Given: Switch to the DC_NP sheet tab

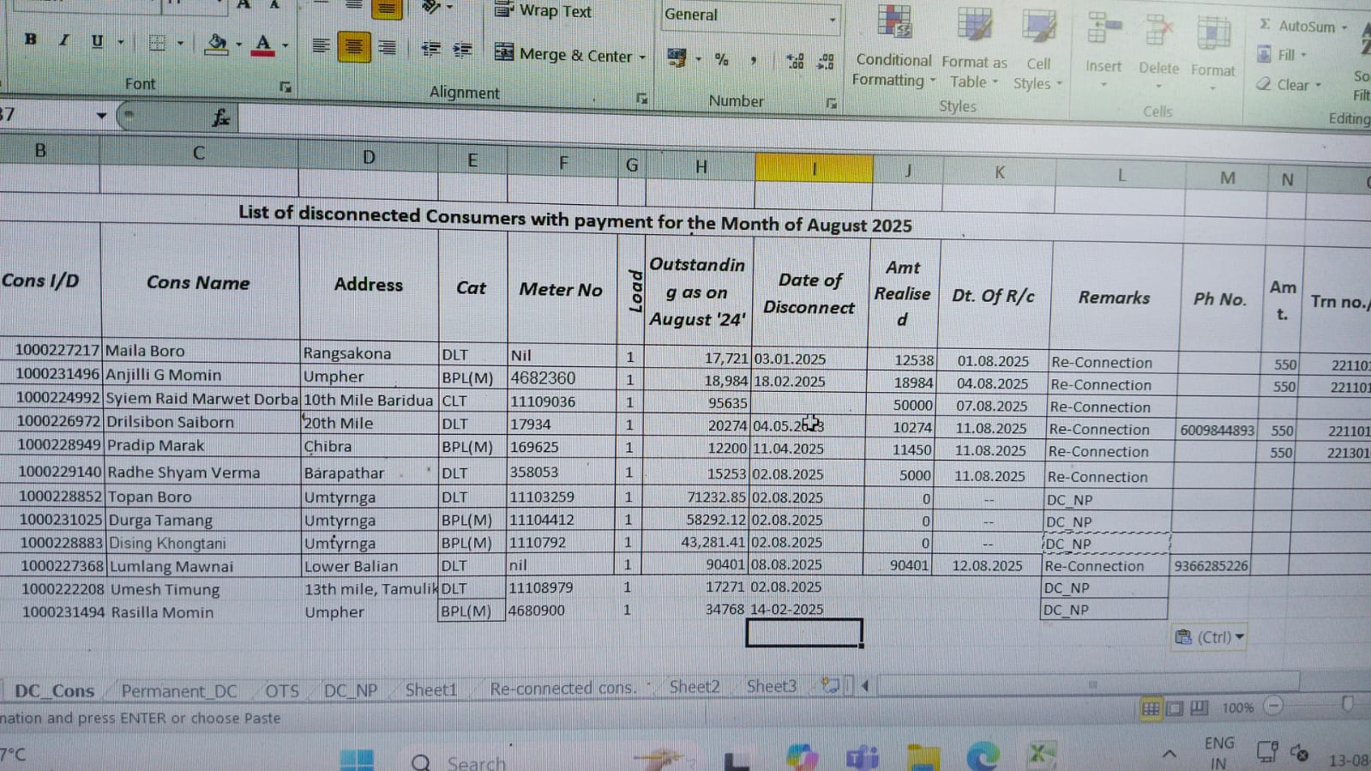Looking at the screenshot, I should [350, 690].
